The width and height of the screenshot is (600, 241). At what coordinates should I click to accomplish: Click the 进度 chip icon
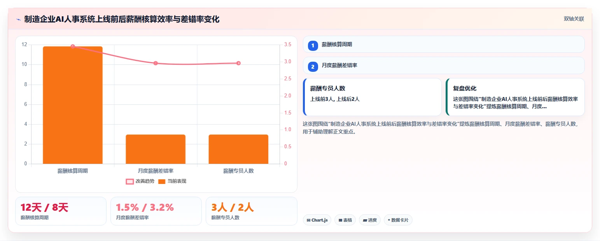(x=365, y=220)
